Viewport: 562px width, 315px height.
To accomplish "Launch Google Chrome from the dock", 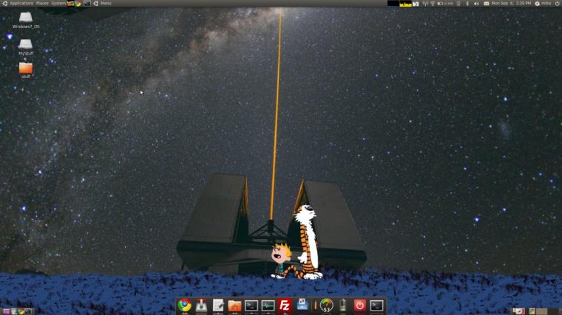I will click(x=185, y=305).
